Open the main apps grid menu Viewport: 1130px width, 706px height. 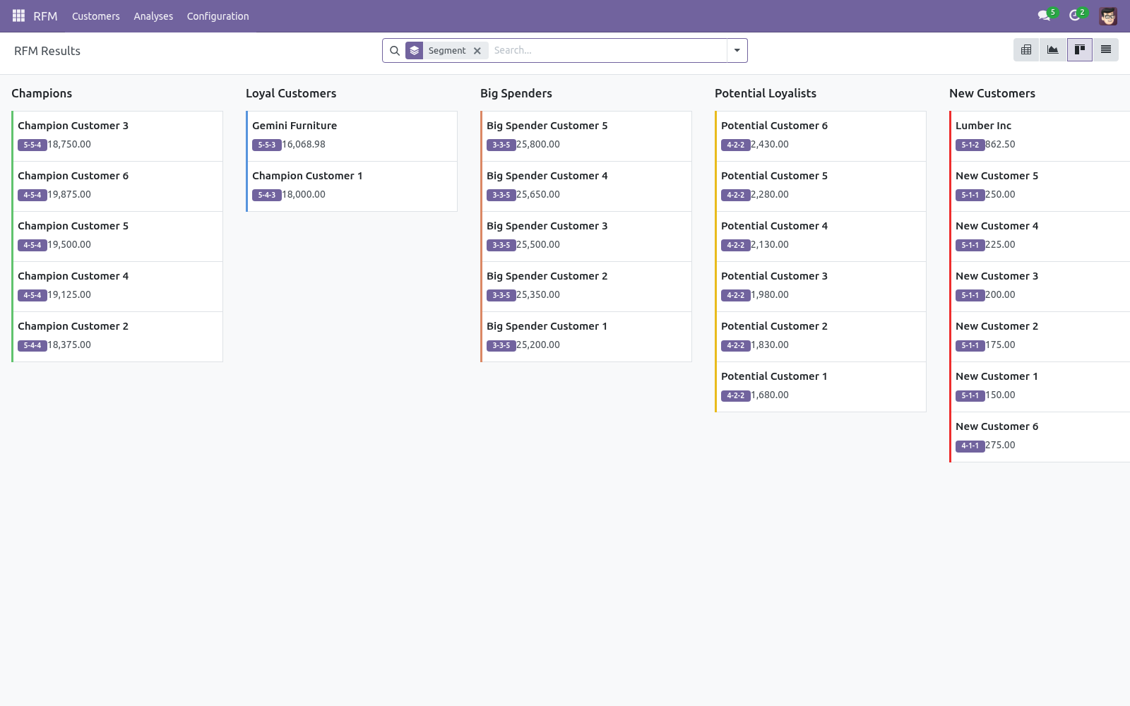tap(18, 16)
